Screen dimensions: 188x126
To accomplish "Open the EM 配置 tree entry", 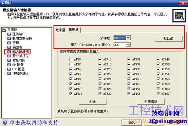I will pos(18,65).
